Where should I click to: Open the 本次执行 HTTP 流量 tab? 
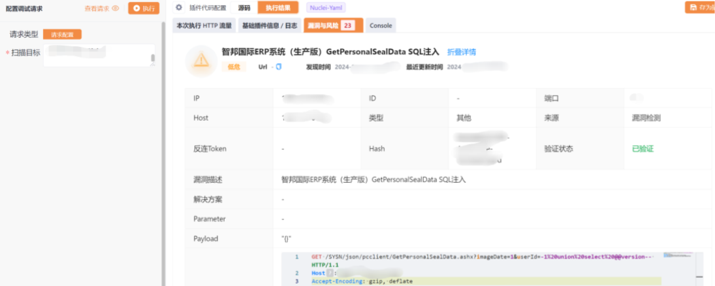(x=204, y=25)
